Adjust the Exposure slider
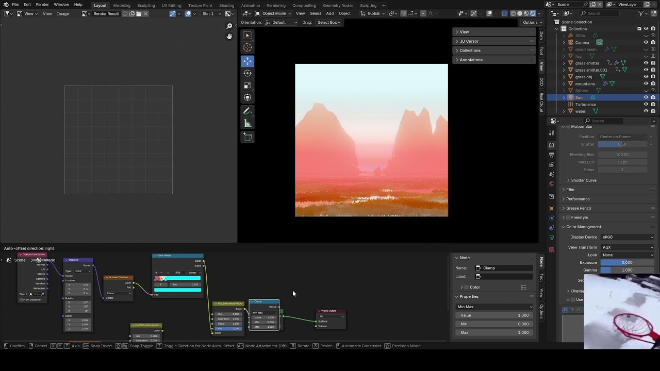660x371 pixels. click(627, 262)
